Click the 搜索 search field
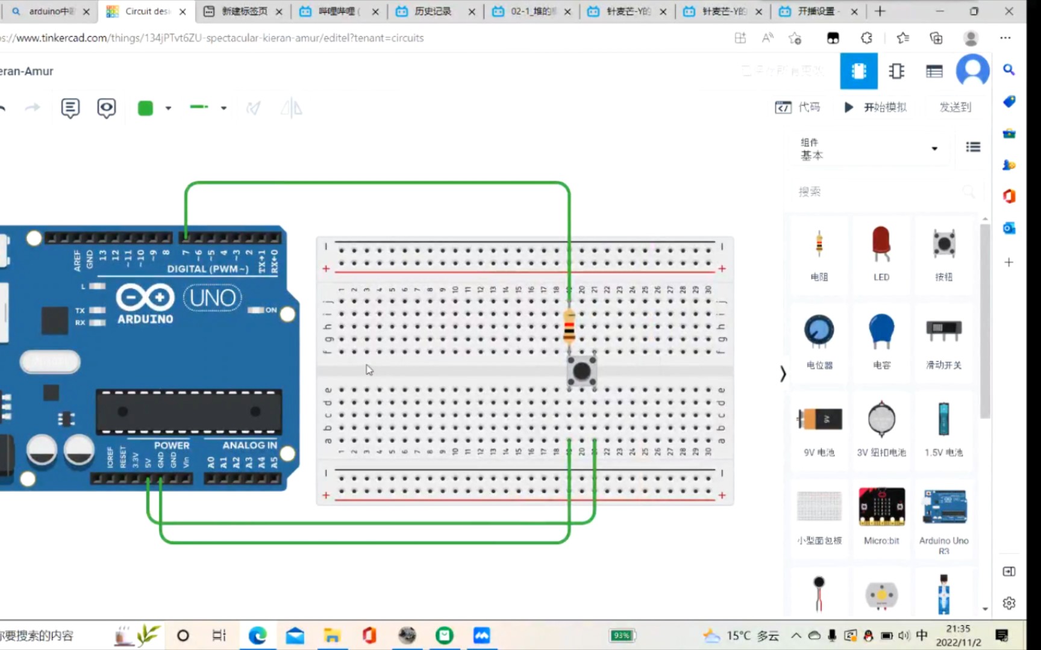1041x650 pixels. click(886, 191)
